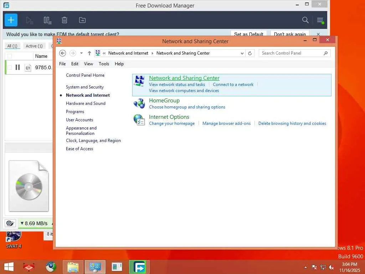
Task: Open the Windows Start button
Action: 9,267
